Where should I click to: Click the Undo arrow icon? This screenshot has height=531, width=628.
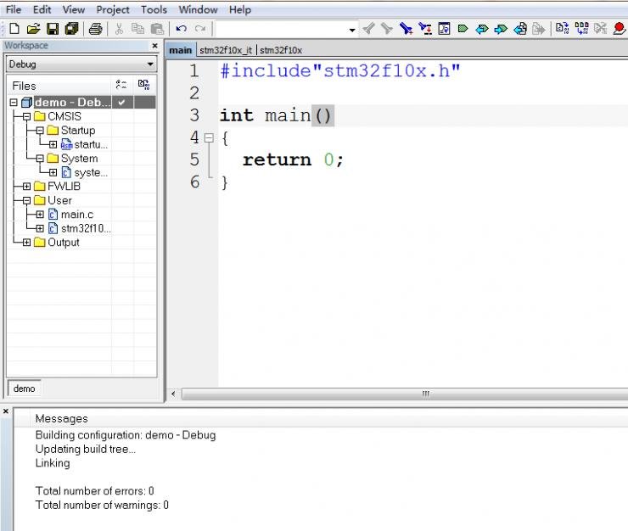[x=181, y=29]
